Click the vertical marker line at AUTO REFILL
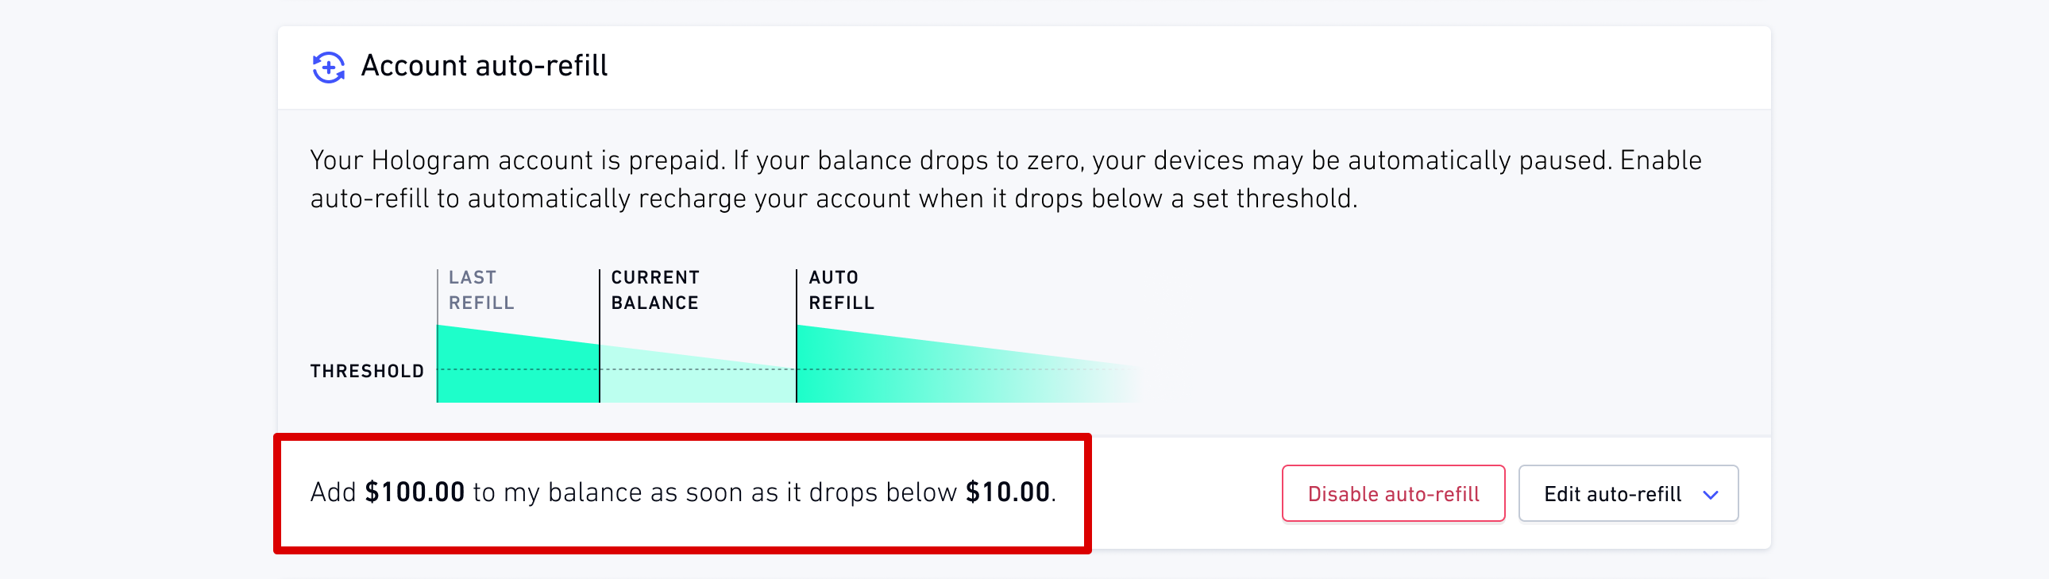2049x579 pixels. [x=797, y=336]
